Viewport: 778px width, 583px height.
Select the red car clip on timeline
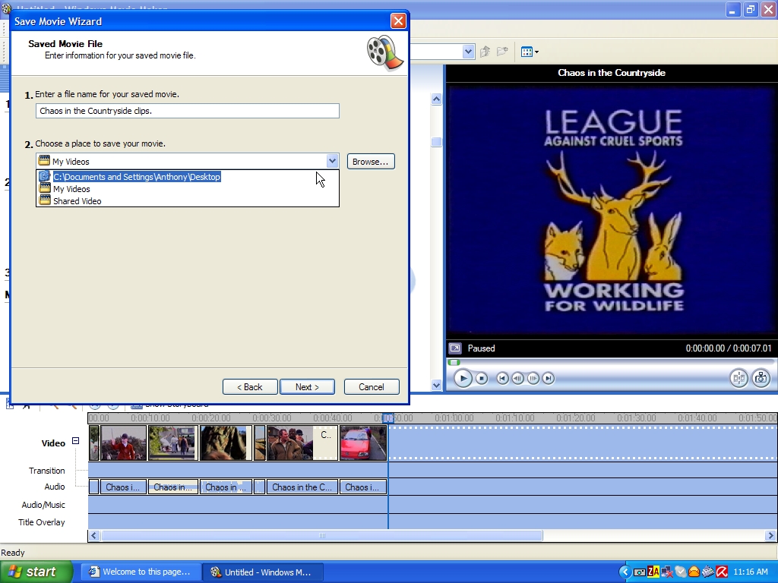[363, 443]
